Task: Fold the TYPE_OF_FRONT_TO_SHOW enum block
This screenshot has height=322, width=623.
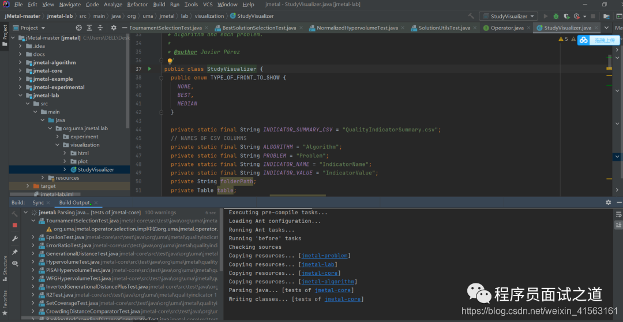Action: 162,78
